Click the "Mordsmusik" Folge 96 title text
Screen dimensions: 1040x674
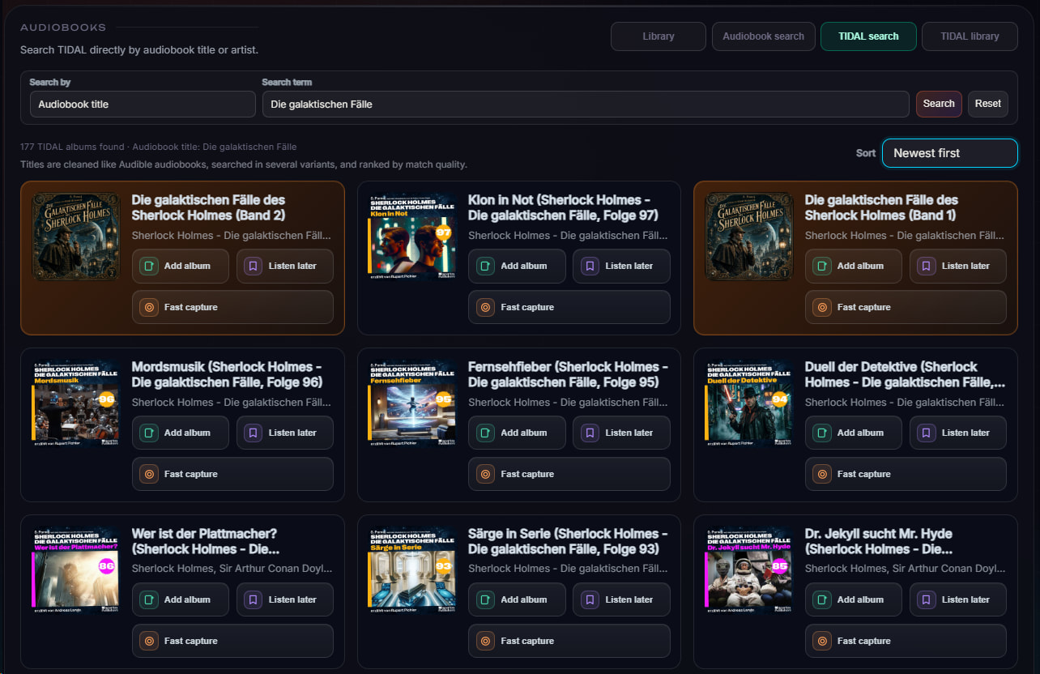(x=227, y=374)
